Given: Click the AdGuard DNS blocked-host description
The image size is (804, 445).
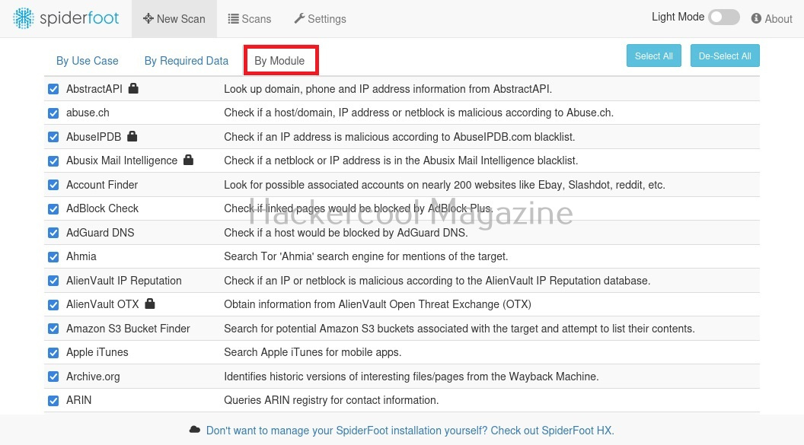Looking at the screenshot, I should coord(346,233).
